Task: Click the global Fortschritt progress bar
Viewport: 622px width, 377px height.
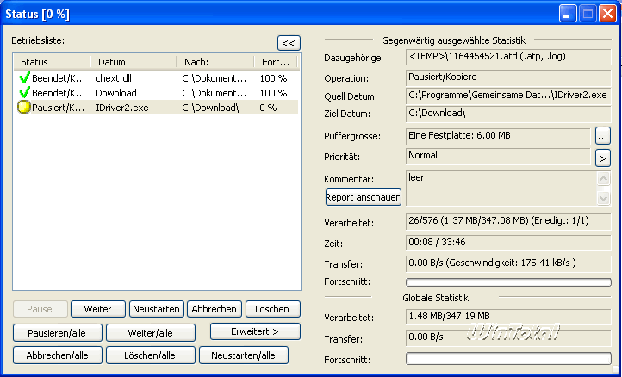Action: point(508,358)
